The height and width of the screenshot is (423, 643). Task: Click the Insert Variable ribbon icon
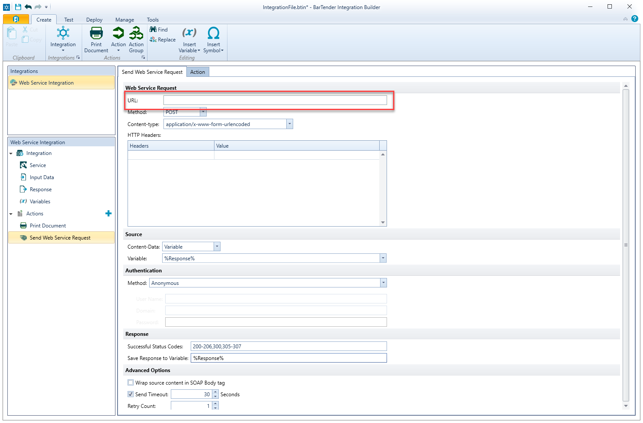click(189, 33)
